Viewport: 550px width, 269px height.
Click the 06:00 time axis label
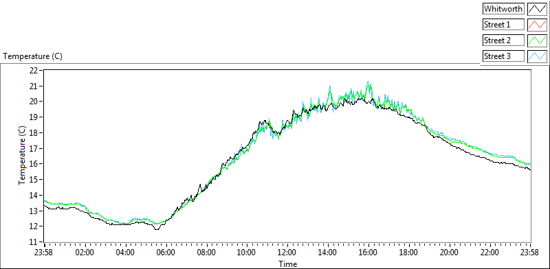(x=166, y=253)
